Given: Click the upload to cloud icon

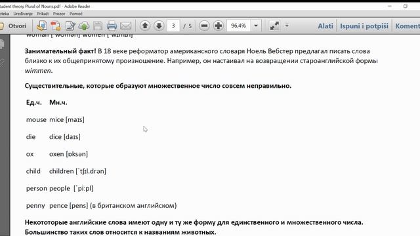Looking at the screenshot, I should pos(84,26).
